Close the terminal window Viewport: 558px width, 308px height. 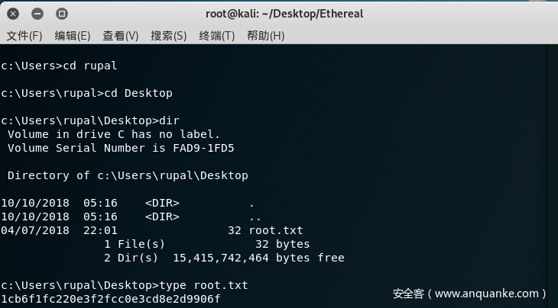tap(14, 13)
